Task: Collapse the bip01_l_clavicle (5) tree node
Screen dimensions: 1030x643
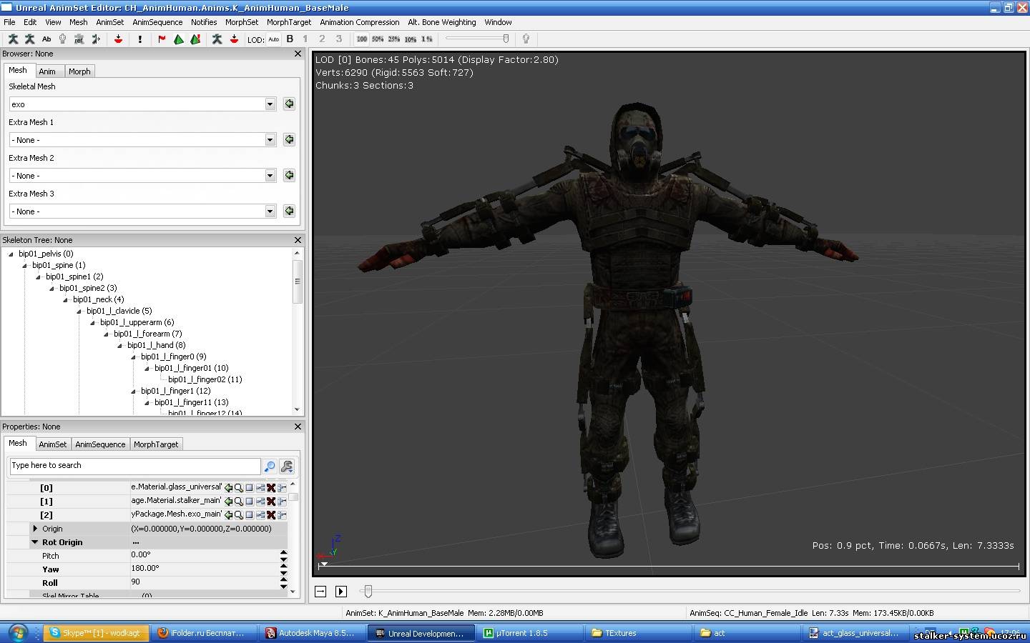Action: (79, 311)
